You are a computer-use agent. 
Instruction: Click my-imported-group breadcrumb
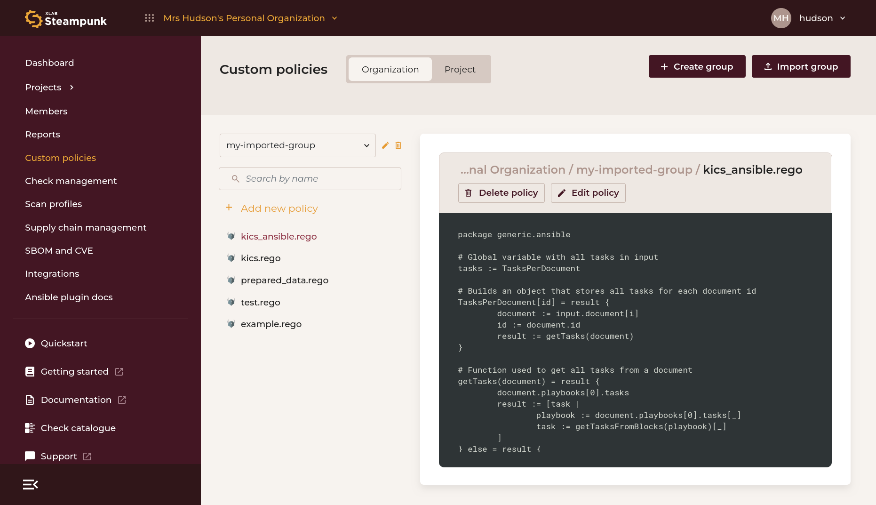tap(634, 170)
